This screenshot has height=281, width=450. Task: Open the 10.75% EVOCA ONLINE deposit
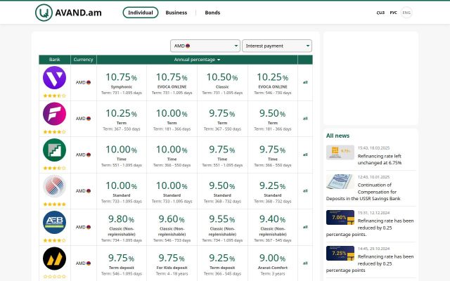(172, 83)
